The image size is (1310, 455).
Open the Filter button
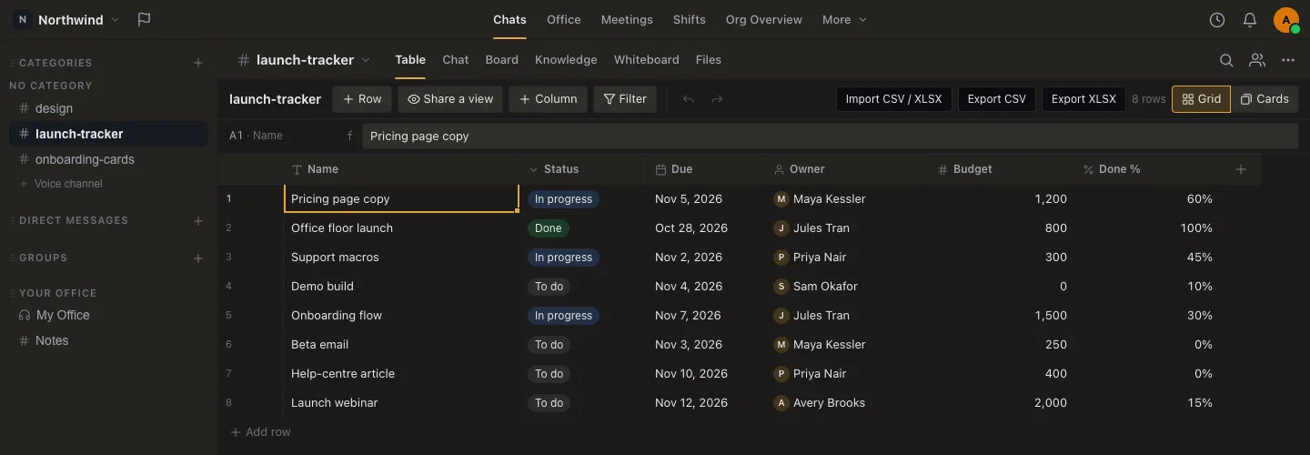[625, 99]
